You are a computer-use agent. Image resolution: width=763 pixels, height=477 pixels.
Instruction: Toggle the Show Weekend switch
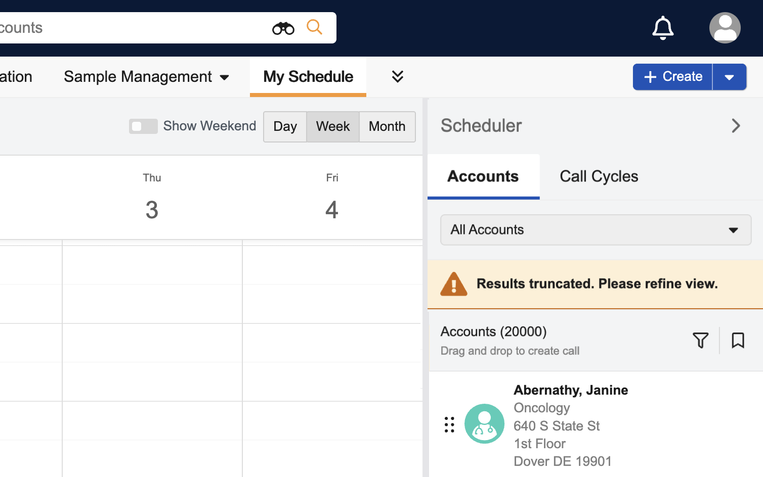[x=143, y=126]
